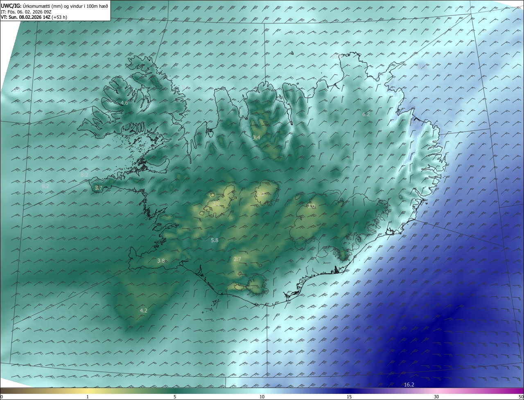Click the 1 tick on the colour legend
Image resolution: width=524 pixels, height=400 pixels.
(x=88, y=397)
